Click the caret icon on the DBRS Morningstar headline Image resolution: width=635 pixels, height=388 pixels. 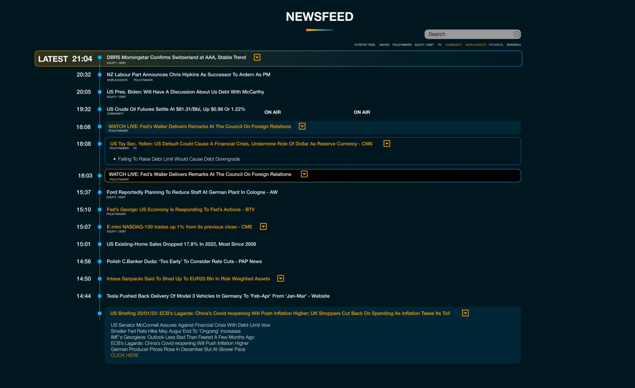point(257,57)
